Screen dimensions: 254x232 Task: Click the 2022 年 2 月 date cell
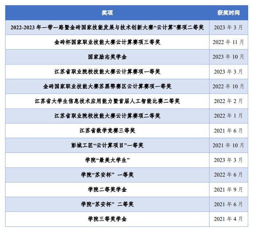pyautogui.click(x=228, y=101)
